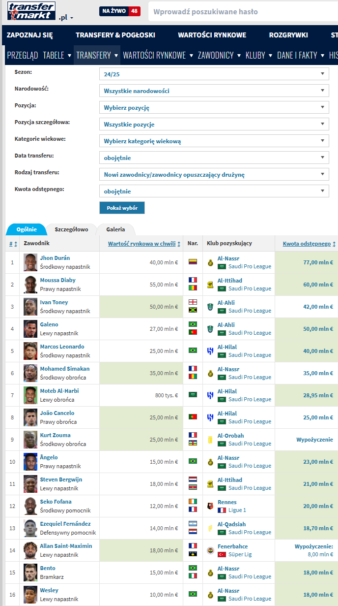Click Fenerbahce crest in Allan Saint-Maximin row
This screenshot has height=606, width=338.
coord(211,550)
